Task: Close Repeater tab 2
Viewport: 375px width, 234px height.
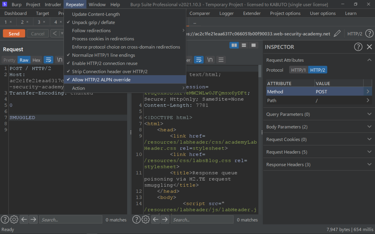Action: [x=27, y=22]
